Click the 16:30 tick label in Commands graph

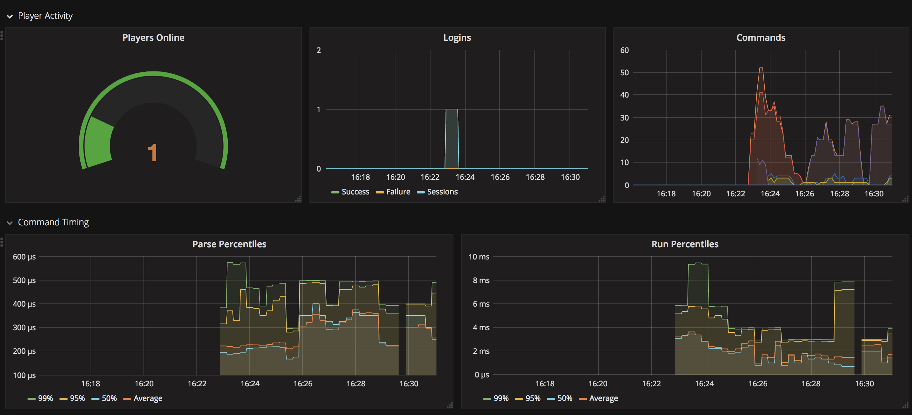pyautogui.click(x=874, y=193)
